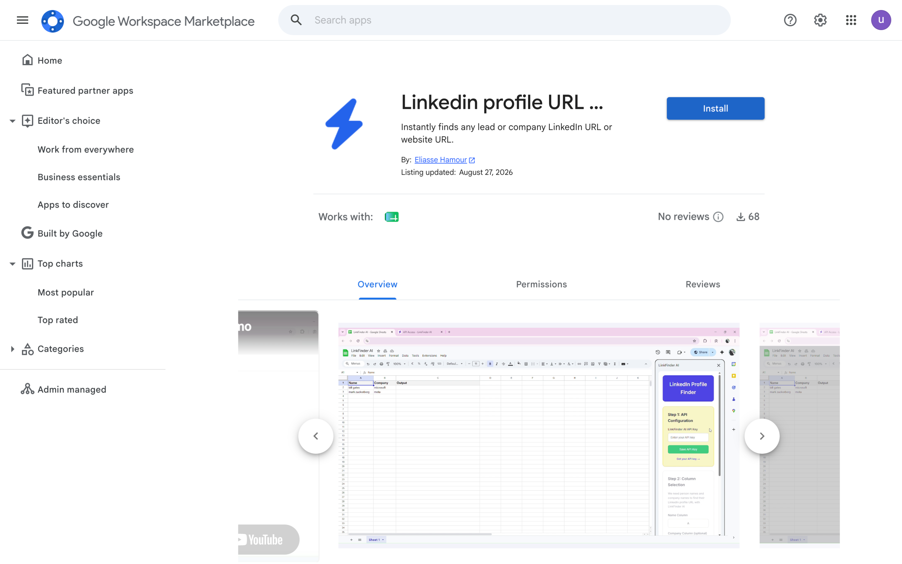Click the No reviews info icon
The width and height of the screenshot is (902, 564).
point(718,217)
